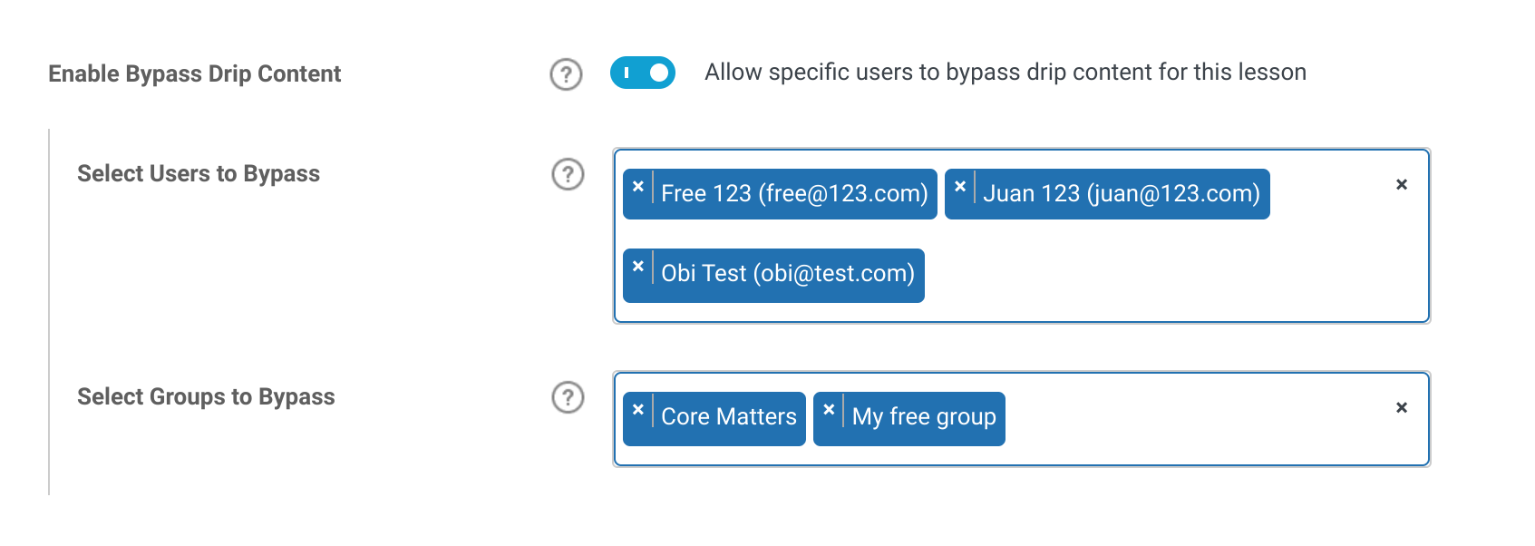
Task: Select the Core Matters group tag
Action: [x=729, y=417]
